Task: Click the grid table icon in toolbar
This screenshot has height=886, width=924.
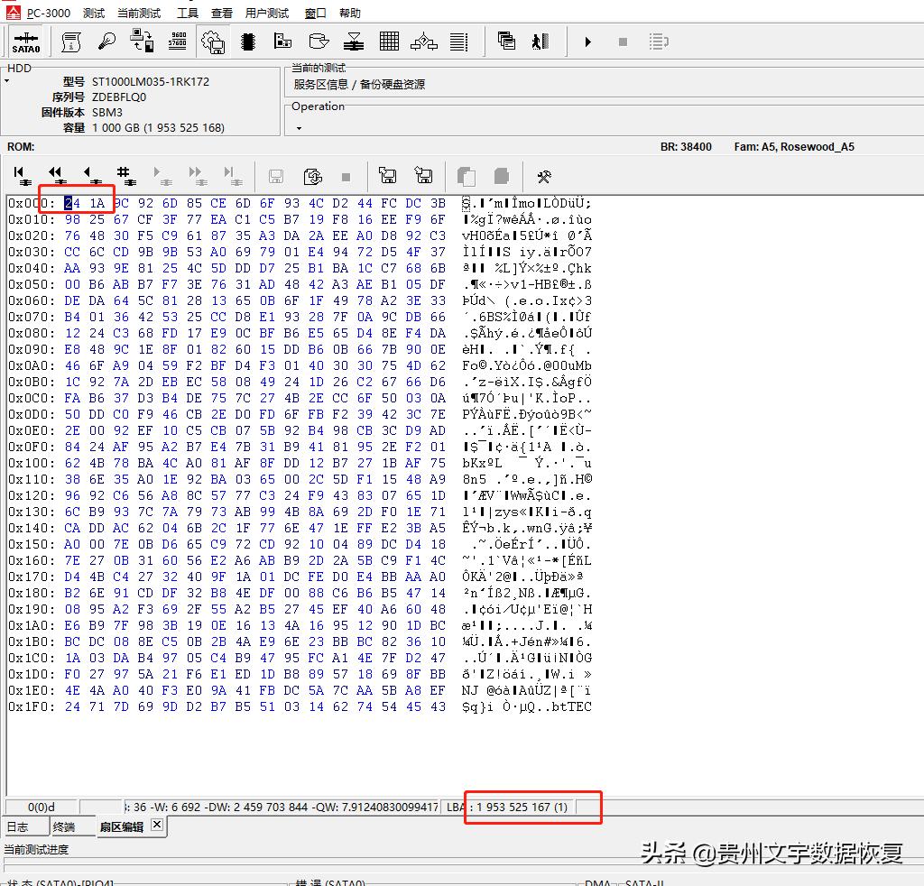Action: coord(389,42)
